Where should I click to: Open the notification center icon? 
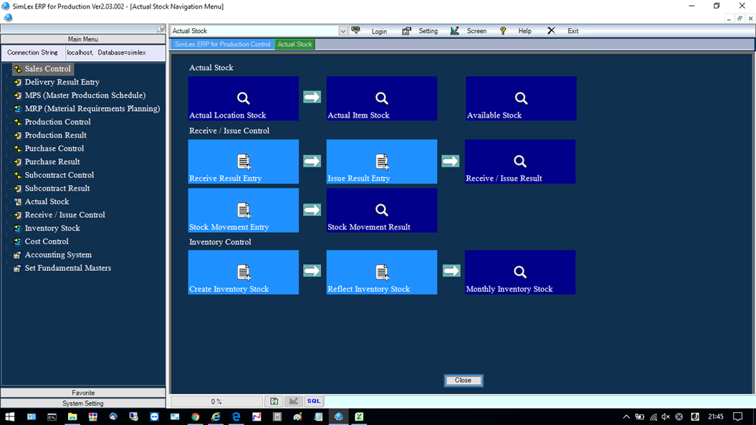pos(737,417)
